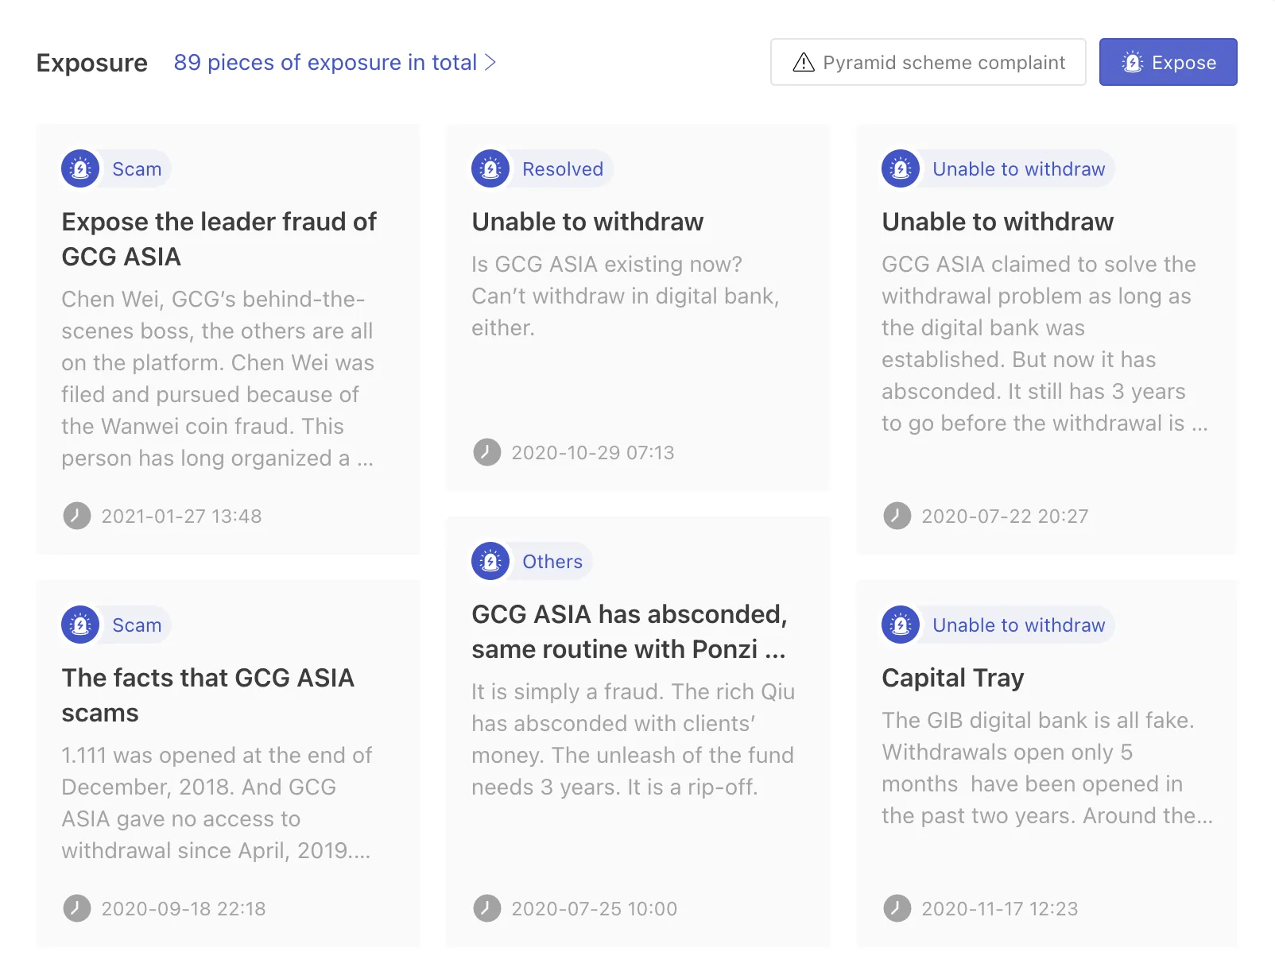The width and height of the screenshot is (1275, 971).
Task: Open 'GCG ASIA has absconded' post title
Action: pos(630,632)
